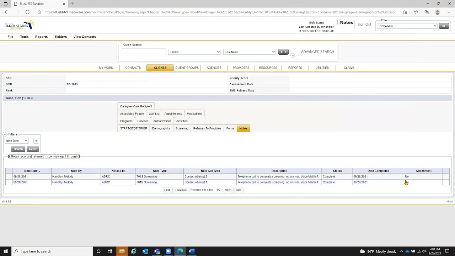Screen dimensions: 455x256
Task: Open Referrals To Providers sub-tab
Action: pyautogui.click(x=207, y=128)
